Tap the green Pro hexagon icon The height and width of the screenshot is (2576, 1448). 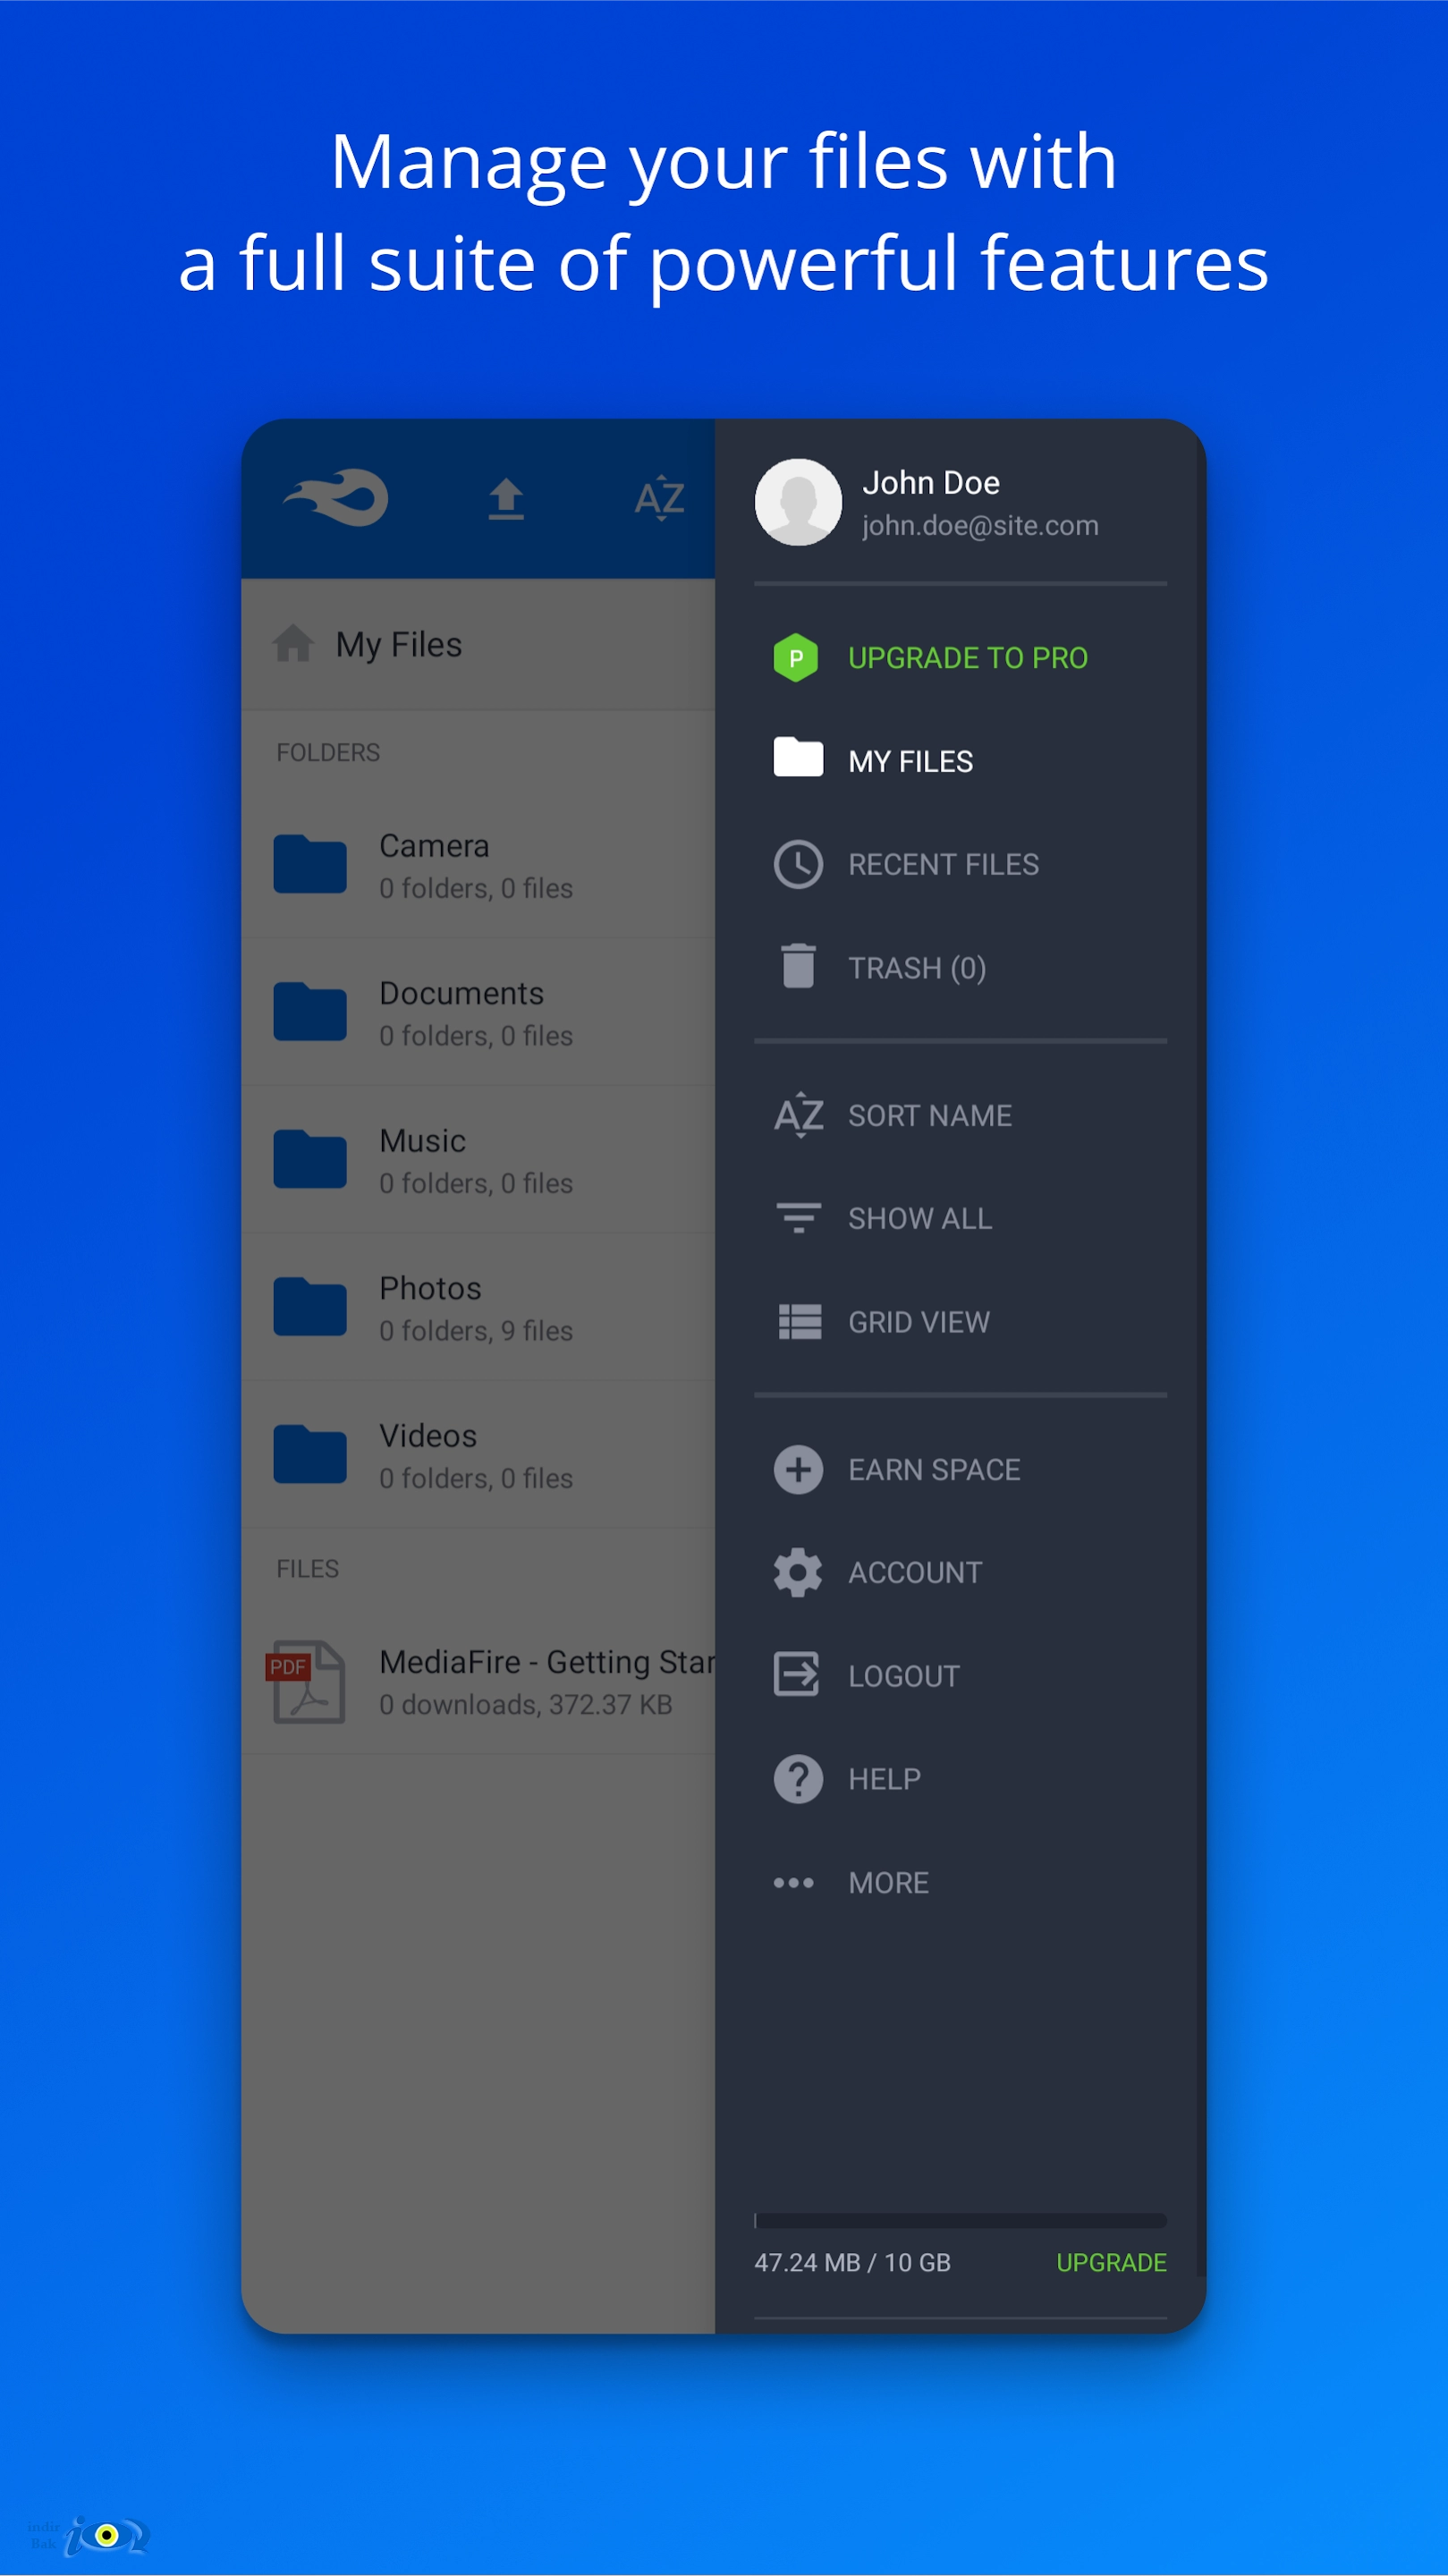click(x=796, y=658)
